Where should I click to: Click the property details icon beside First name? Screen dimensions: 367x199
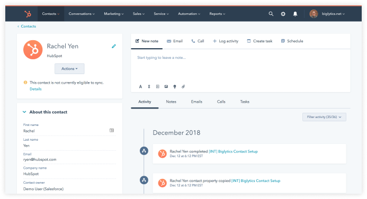click(112, 131)
